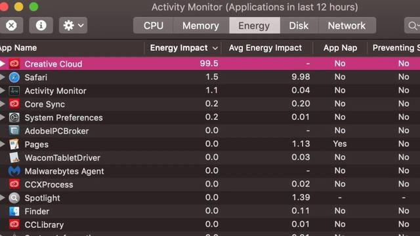Image resolution: width=420 pixels, height=236 pixels.
Task: Click the Finder face icon
Action: coord(14,211)
